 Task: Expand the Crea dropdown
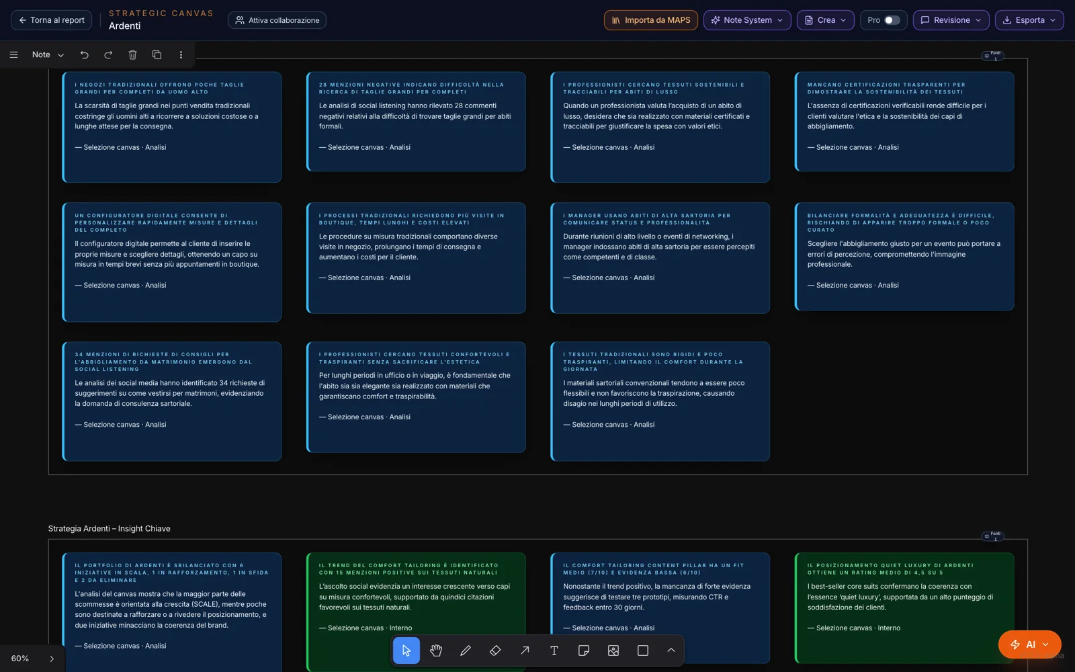coord(826,20)
